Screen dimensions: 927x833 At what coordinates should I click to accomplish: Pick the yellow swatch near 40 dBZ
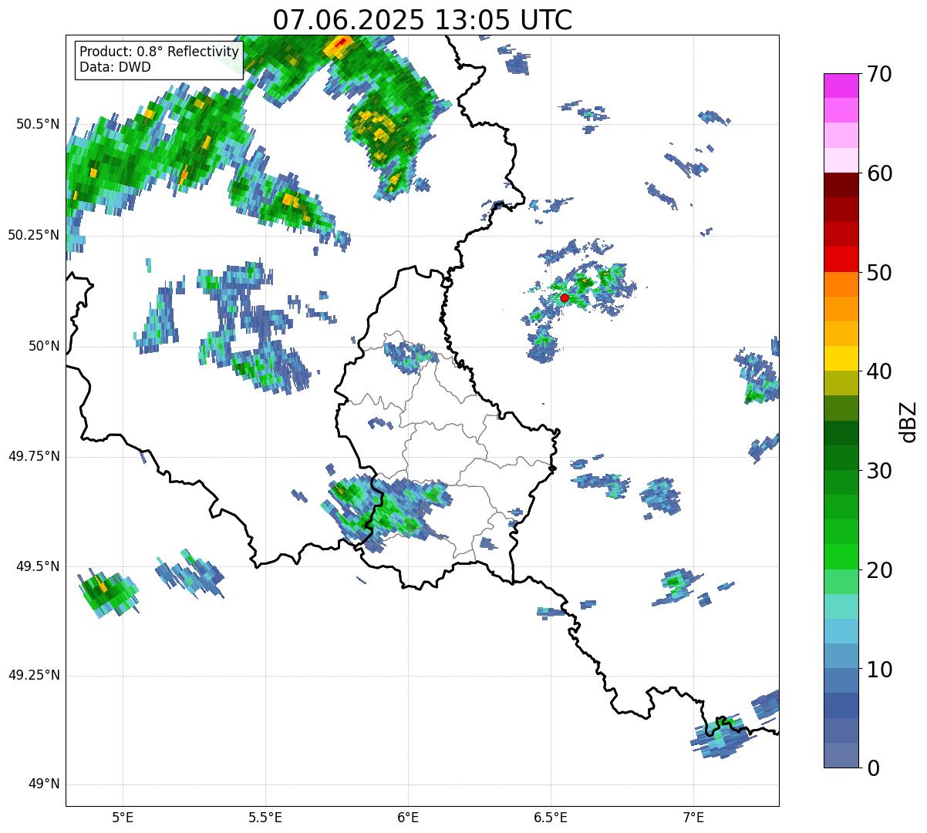(841, 358)
